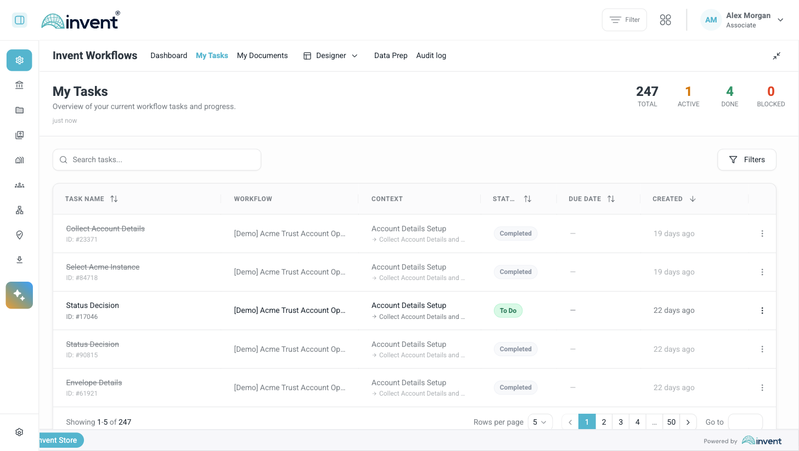Sort by Due Date column arrows
The width and height of the screenshot is (799, 451).
tap(611, 199)
